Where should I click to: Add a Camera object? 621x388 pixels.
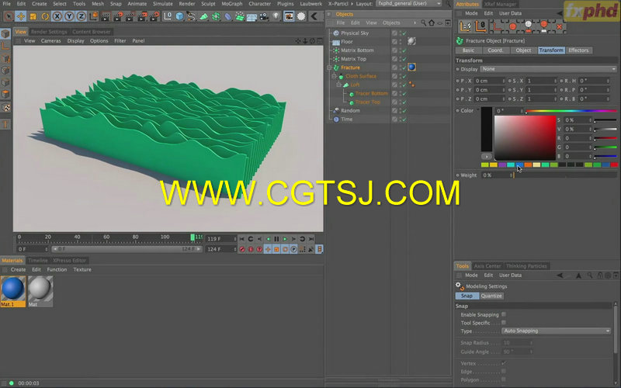click(264, 16)
